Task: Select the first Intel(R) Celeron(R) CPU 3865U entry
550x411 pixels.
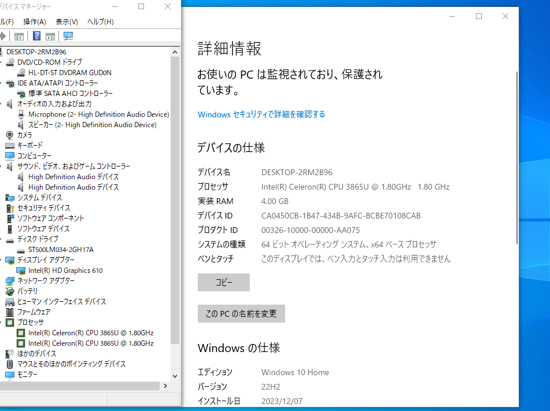Action: (x=91, y=333)
